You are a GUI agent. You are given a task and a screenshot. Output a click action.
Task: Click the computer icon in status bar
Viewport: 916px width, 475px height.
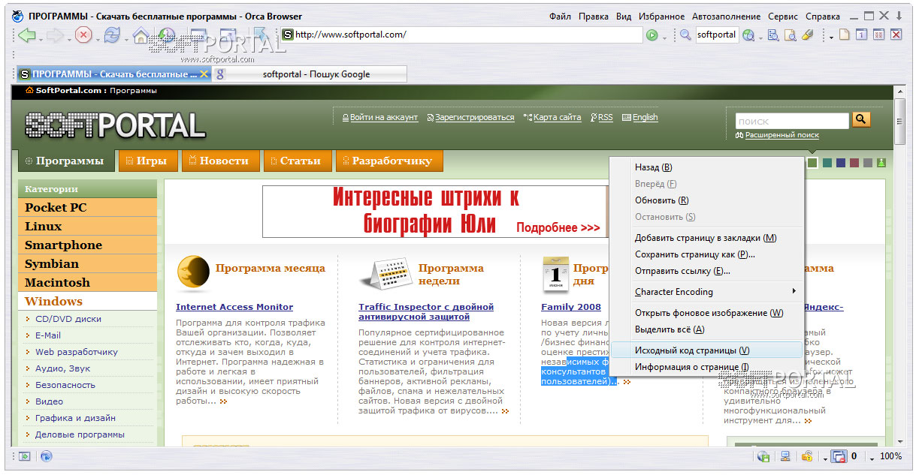point(785,456)
